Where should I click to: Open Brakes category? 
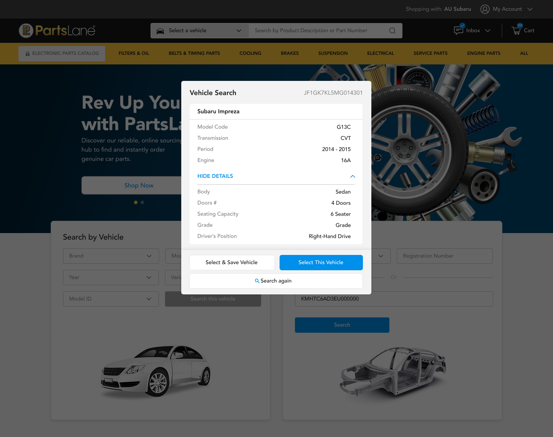[x=290, y=53]
